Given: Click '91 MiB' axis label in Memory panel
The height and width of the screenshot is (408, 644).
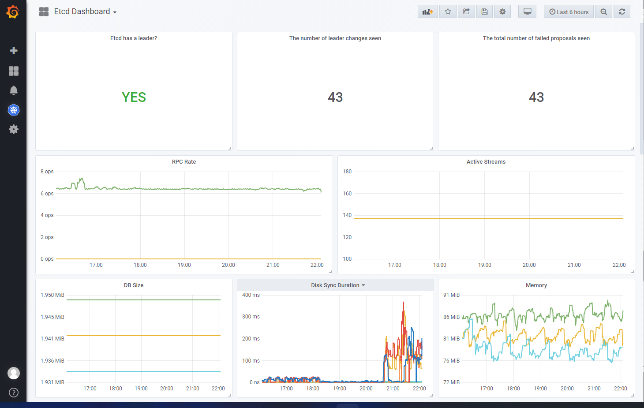Looking at the screenshot, I should pyautogui.click(x=452, y=295).
